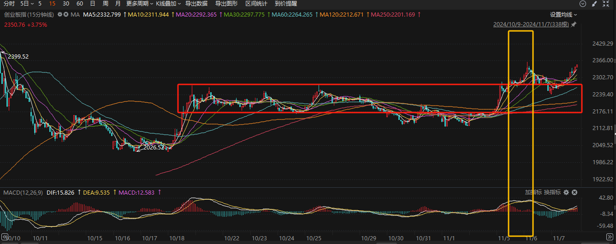
Task: Pin the date range 2024/10/9-2024/11/7
Action: [574, 25]
